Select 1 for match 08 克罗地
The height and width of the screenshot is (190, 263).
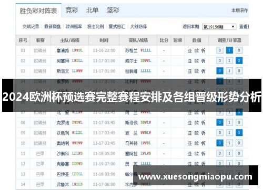[x=229, y=122]
